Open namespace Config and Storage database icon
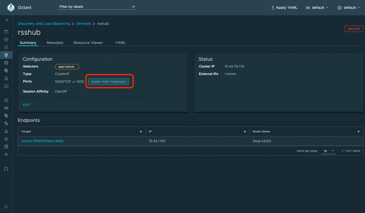Viewport: 365px width, 213px height. 6,63
